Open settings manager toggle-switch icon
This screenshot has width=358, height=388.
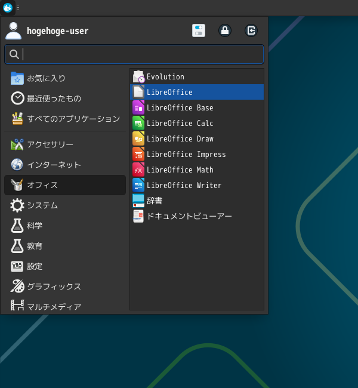pos(199,30)
